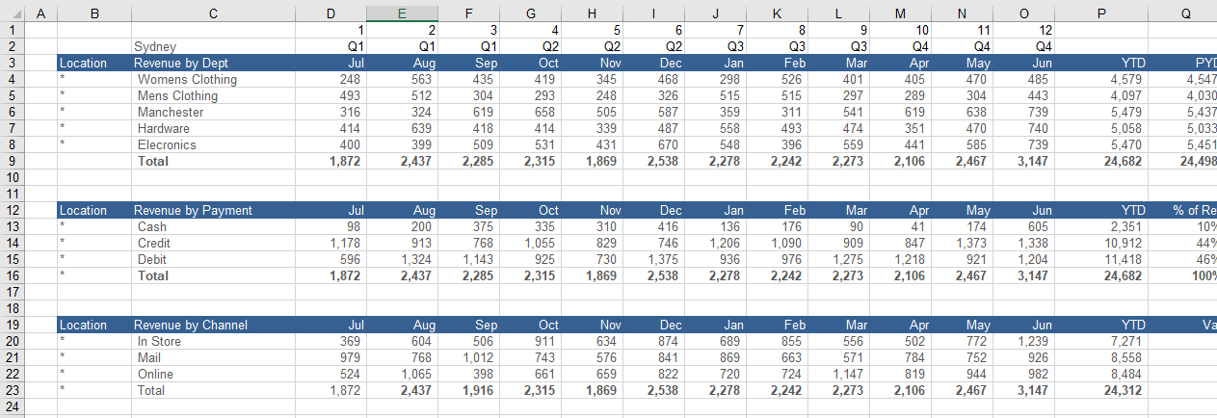Select Mail YTD value 8,558
Viewport: 1217px width, 418px height.
point(1101,357)
